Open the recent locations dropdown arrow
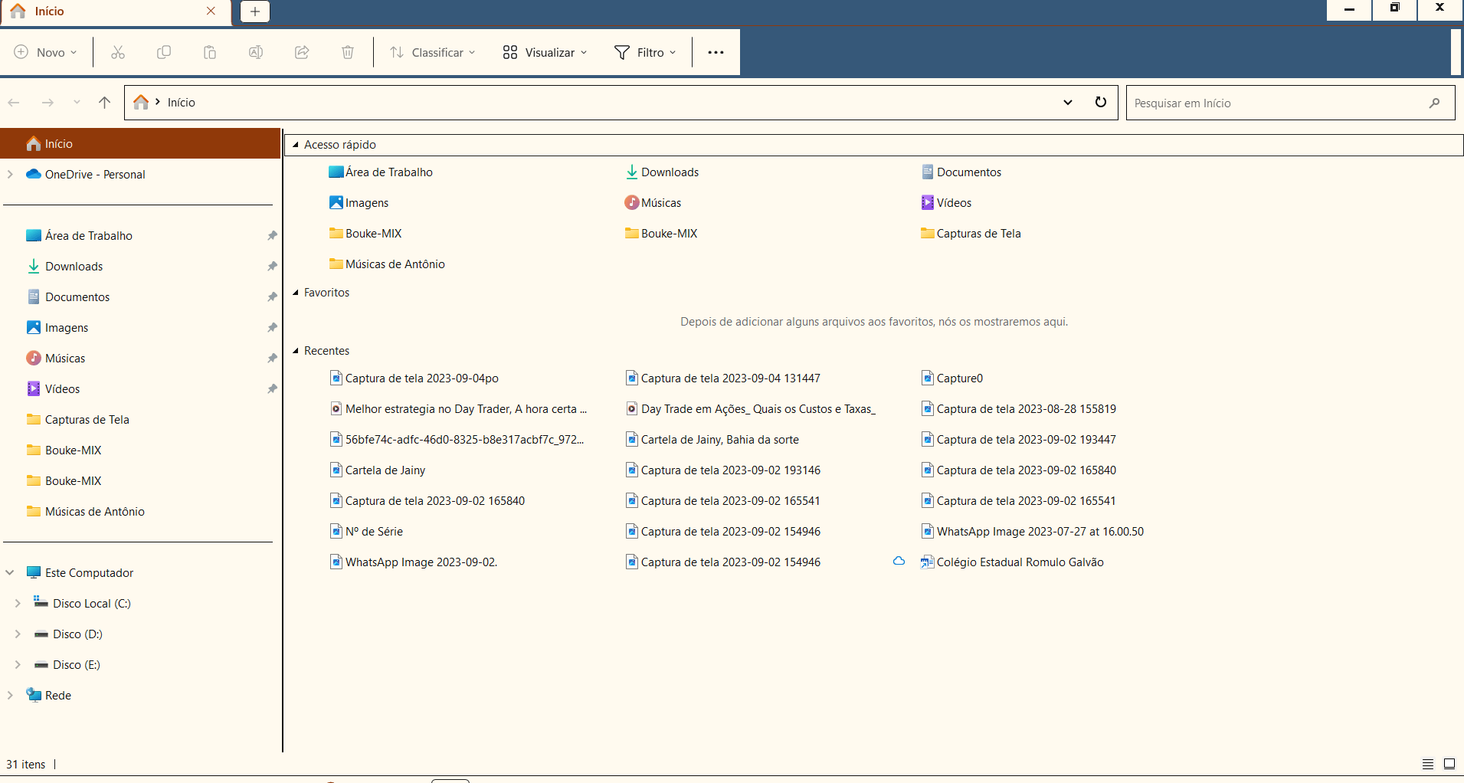1464x783 pixels. pyautogui.click(x=77, y=103)
